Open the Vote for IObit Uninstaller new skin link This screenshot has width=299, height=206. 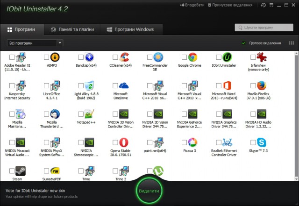point(36,191)
